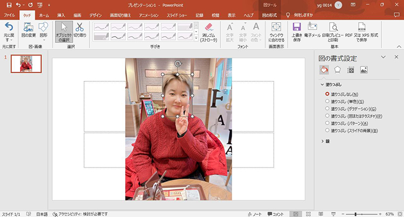Select 塗りつぶし (グラデーション) radio option

[327, 108]
